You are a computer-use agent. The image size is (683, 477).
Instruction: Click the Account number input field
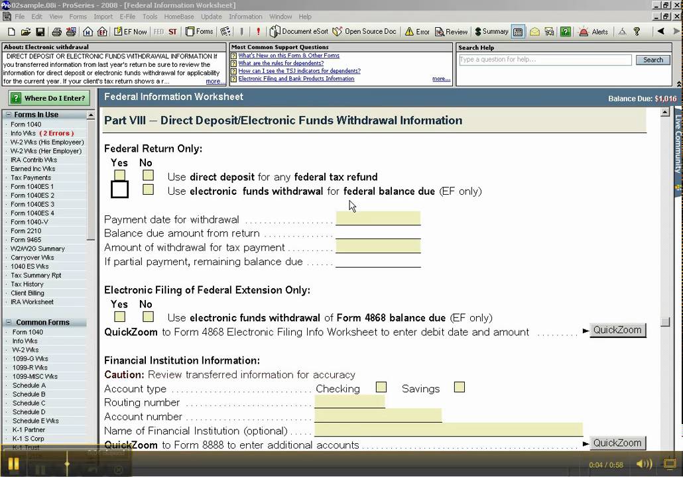(x=378, y=415)
